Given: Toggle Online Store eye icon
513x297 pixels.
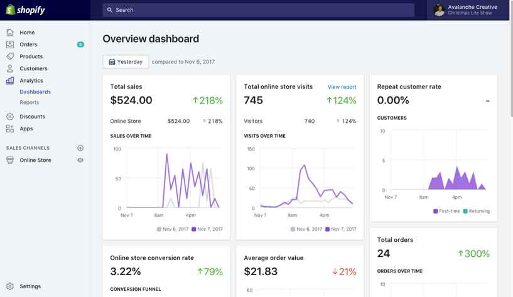Looking at the screenshot, I should click(x=80, y=160).
